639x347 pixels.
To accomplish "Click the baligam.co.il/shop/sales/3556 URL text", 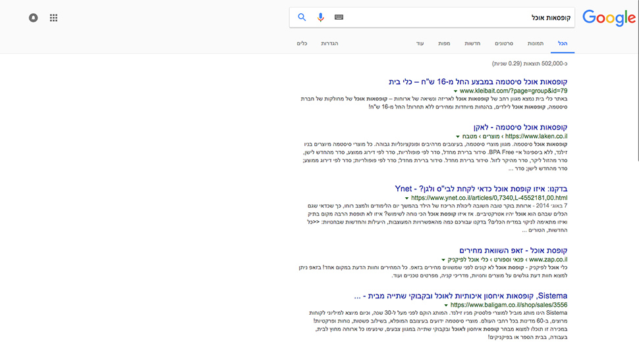I will point(509,305).
